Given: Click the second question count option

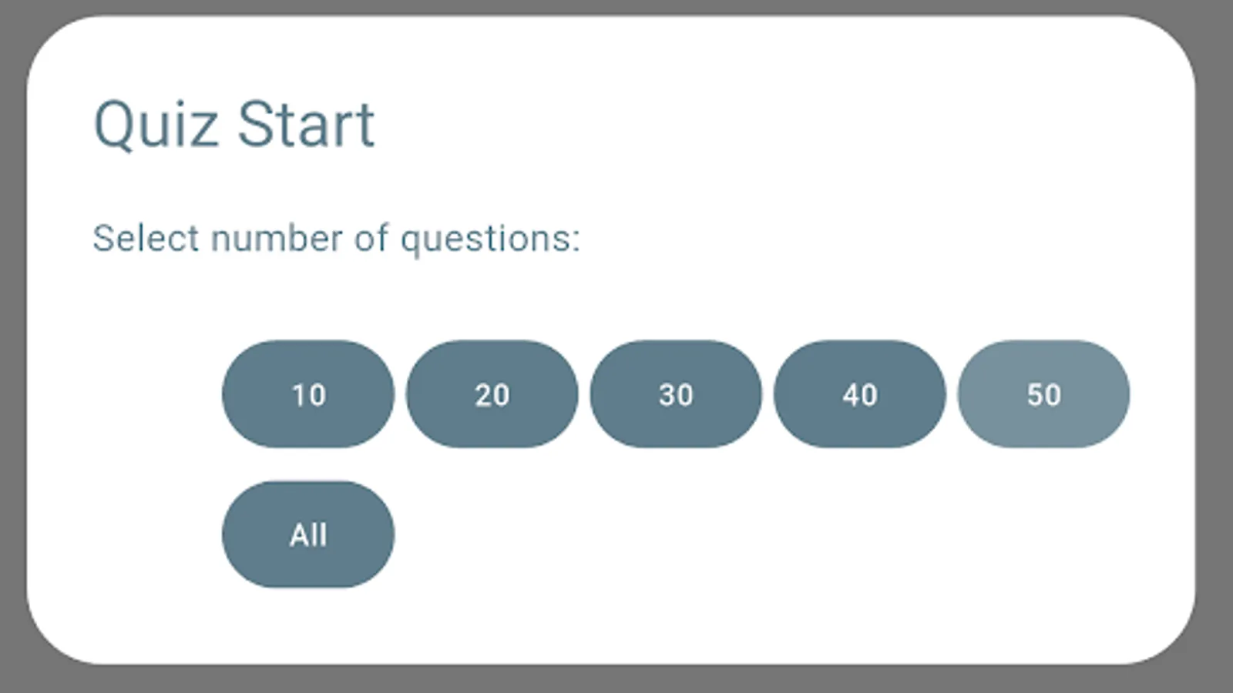Looking at the screenshot, I should point(492,394).
